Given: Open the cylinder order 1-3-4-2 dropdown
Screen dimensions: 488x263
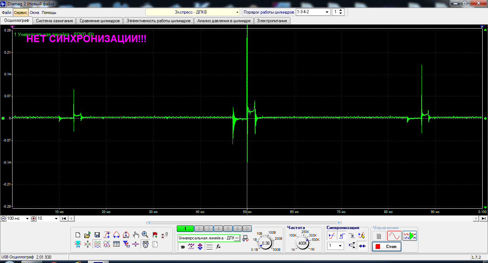Looking at the screenshot, I should click(x=313, y=12).
